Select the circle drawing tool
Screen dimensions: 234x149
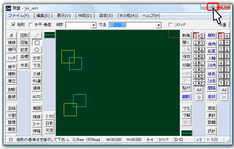click(x=37, y=50)
